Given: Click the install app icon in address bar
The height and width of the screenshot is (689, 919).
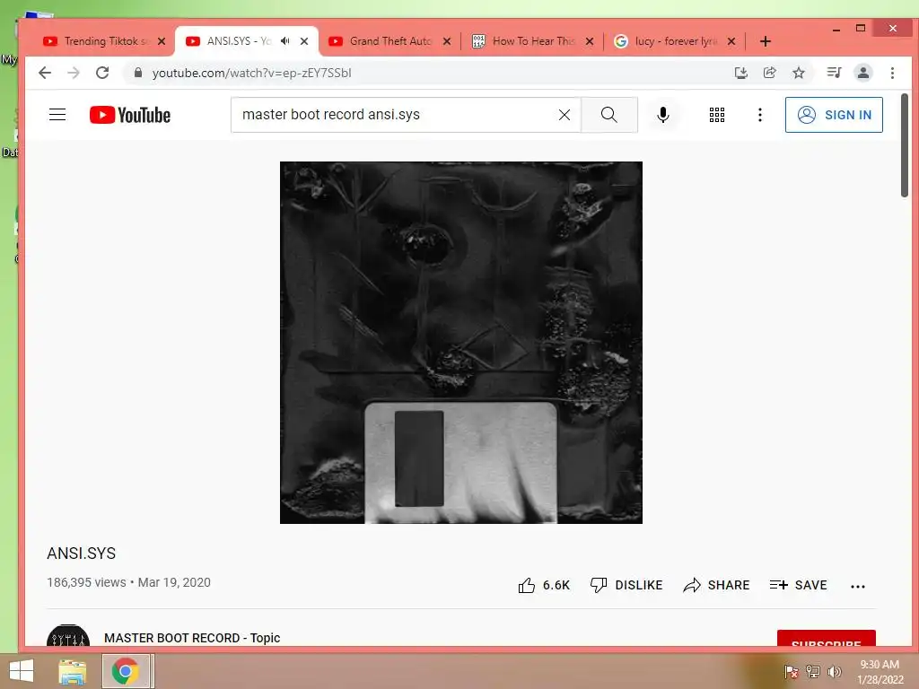Looking at the screenshot, I should coord(740,73).
